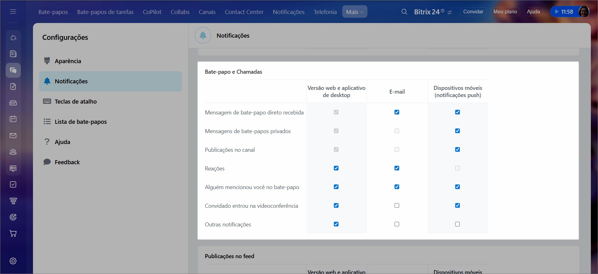Viewport: 598px width, 274px height.
Task: Click the Convidar button
Action: coord(473,12)
